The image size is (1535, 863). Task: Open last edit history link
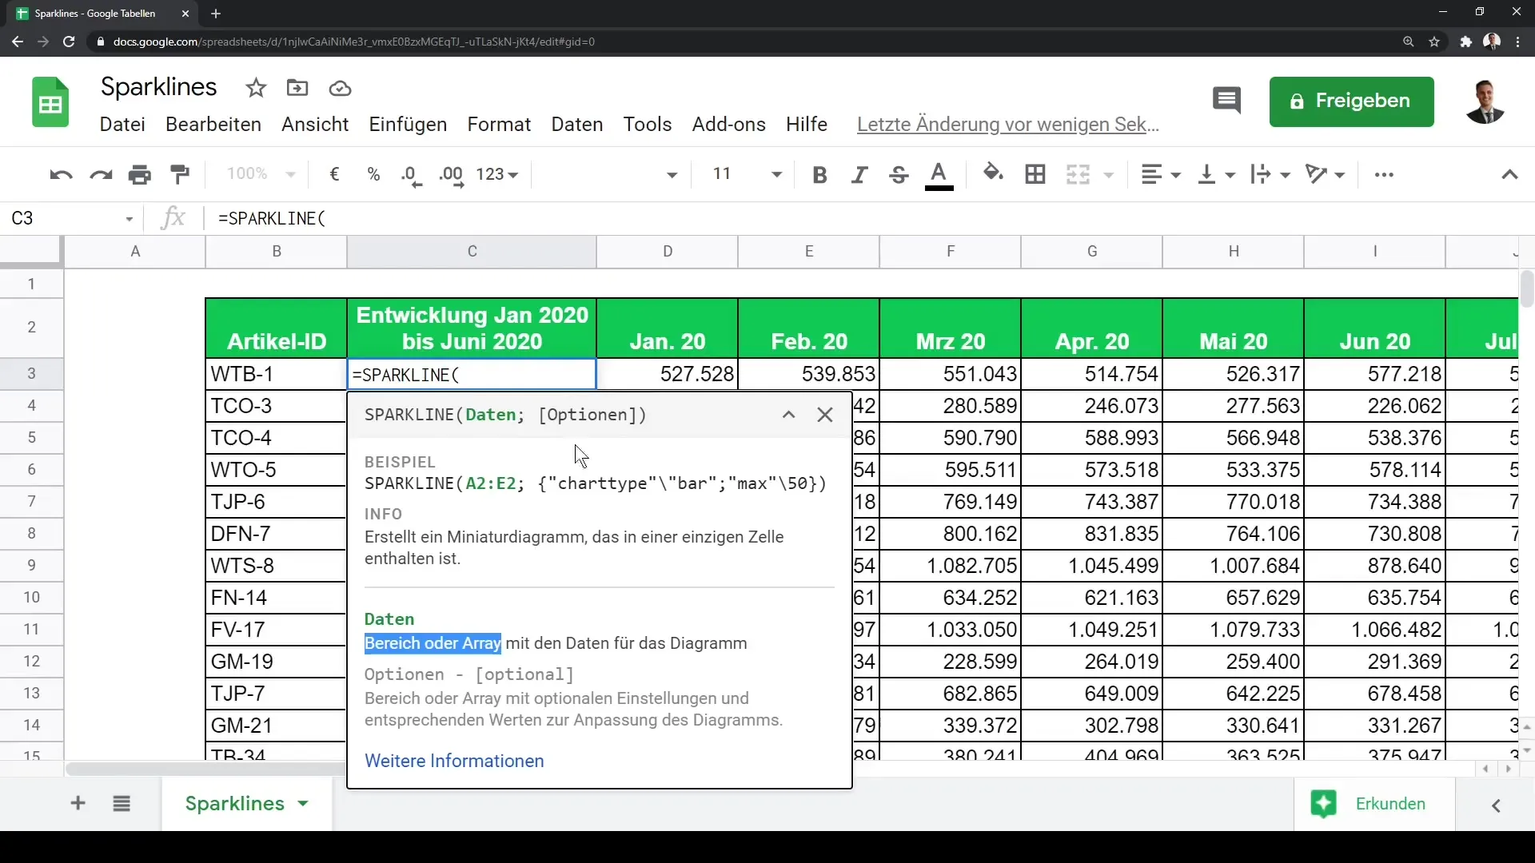tap(1008, 125)
